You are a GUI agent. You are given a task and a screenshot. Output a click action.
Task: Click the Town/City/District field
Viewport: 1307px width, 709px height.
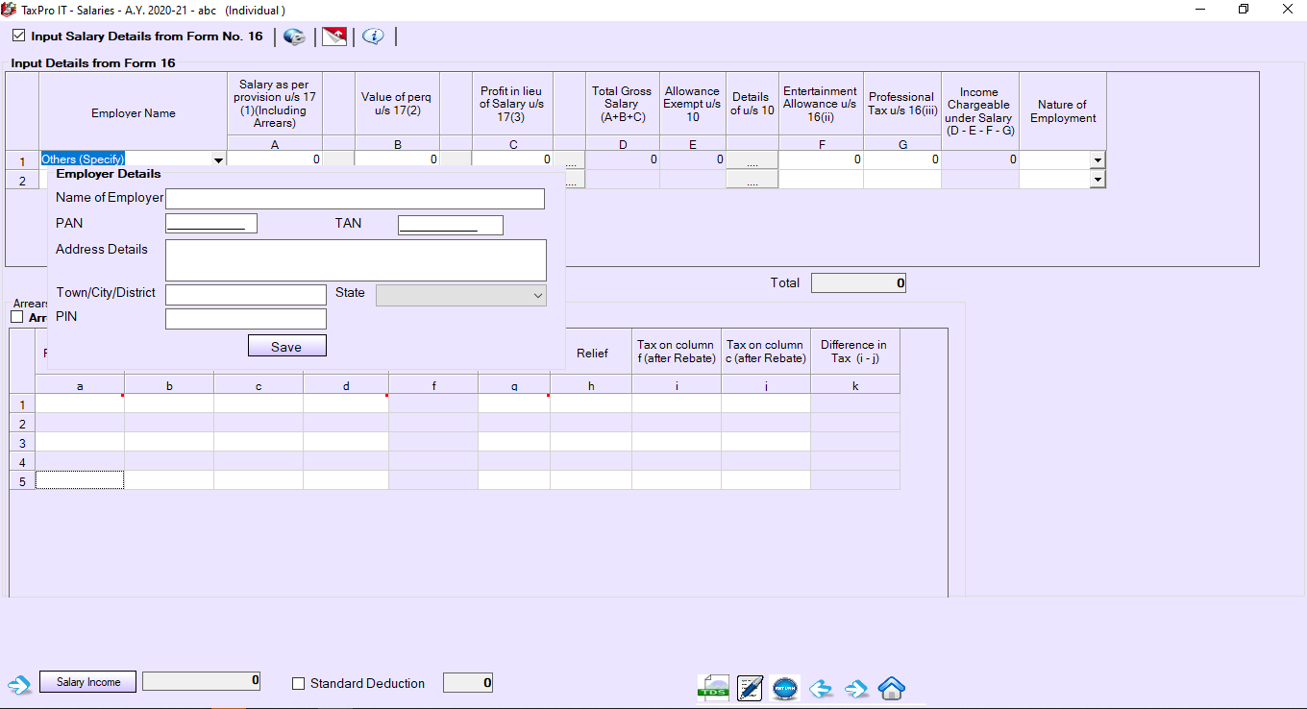[246, 295]
